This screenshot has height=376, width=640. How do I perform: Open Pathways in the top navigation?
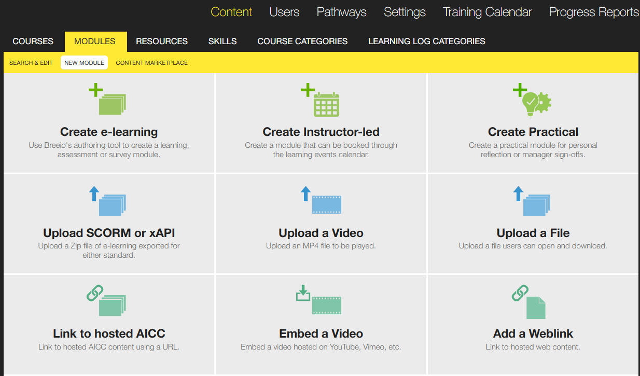pos(341,12)
